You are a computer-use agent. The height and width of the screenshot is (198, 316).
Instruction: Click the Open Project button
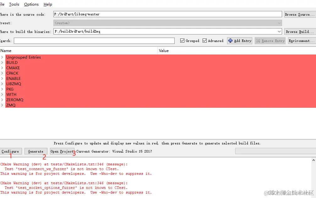[62, 151]
